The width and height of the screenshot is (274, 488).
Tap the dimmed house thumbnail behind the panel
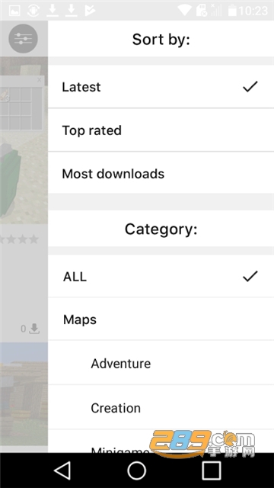(x=24, y=393)
